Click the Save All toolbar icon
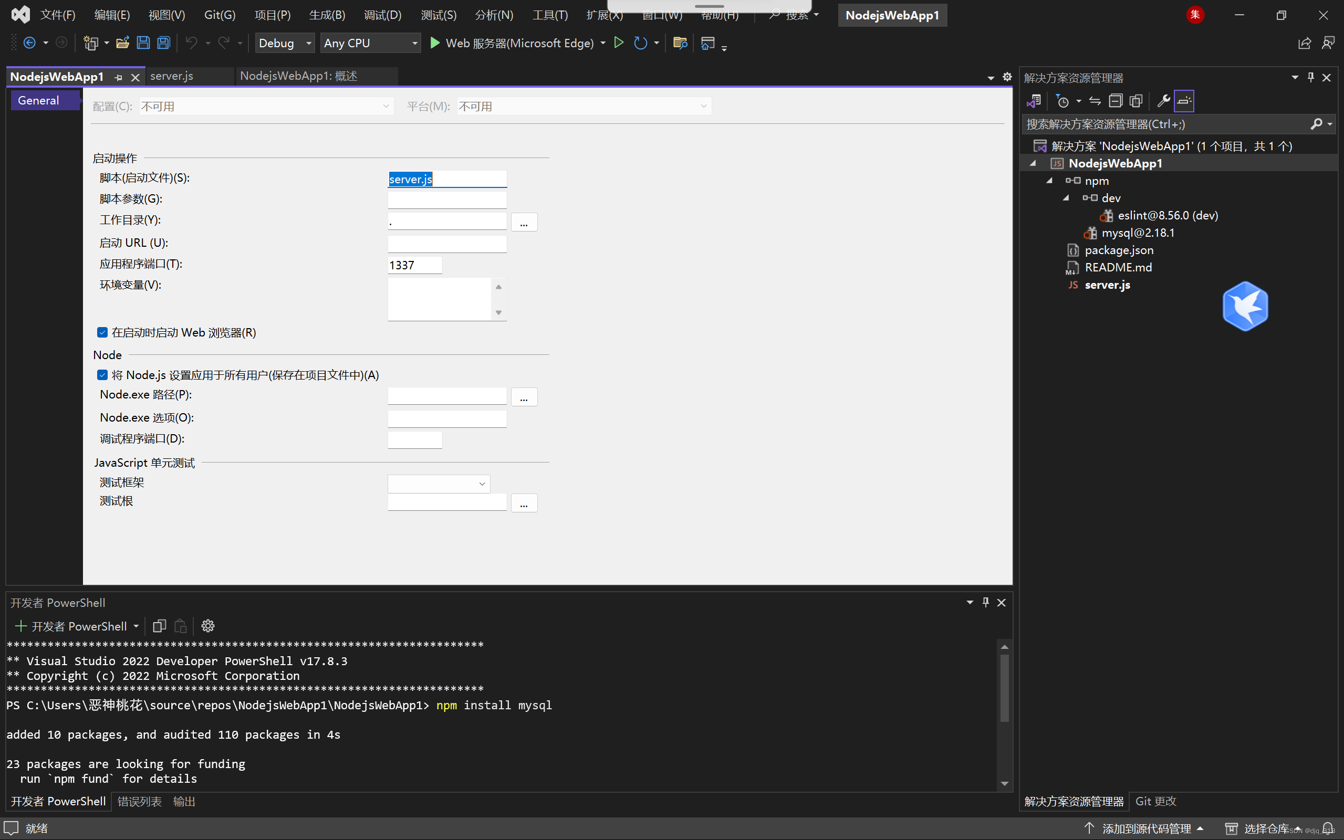This screenshot has width=1344, height=840. [163, 43]
